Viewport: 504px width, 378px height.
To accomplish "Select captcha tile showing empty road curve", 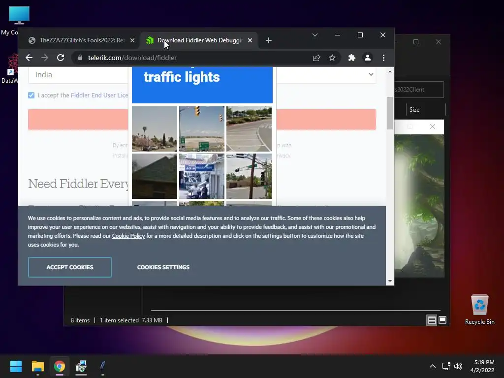I will [x=249, y=129].
